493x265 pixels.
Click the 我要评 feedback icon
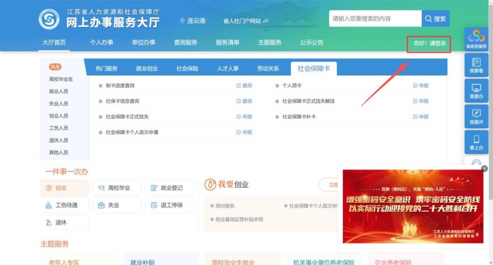[x=476, y=117]
